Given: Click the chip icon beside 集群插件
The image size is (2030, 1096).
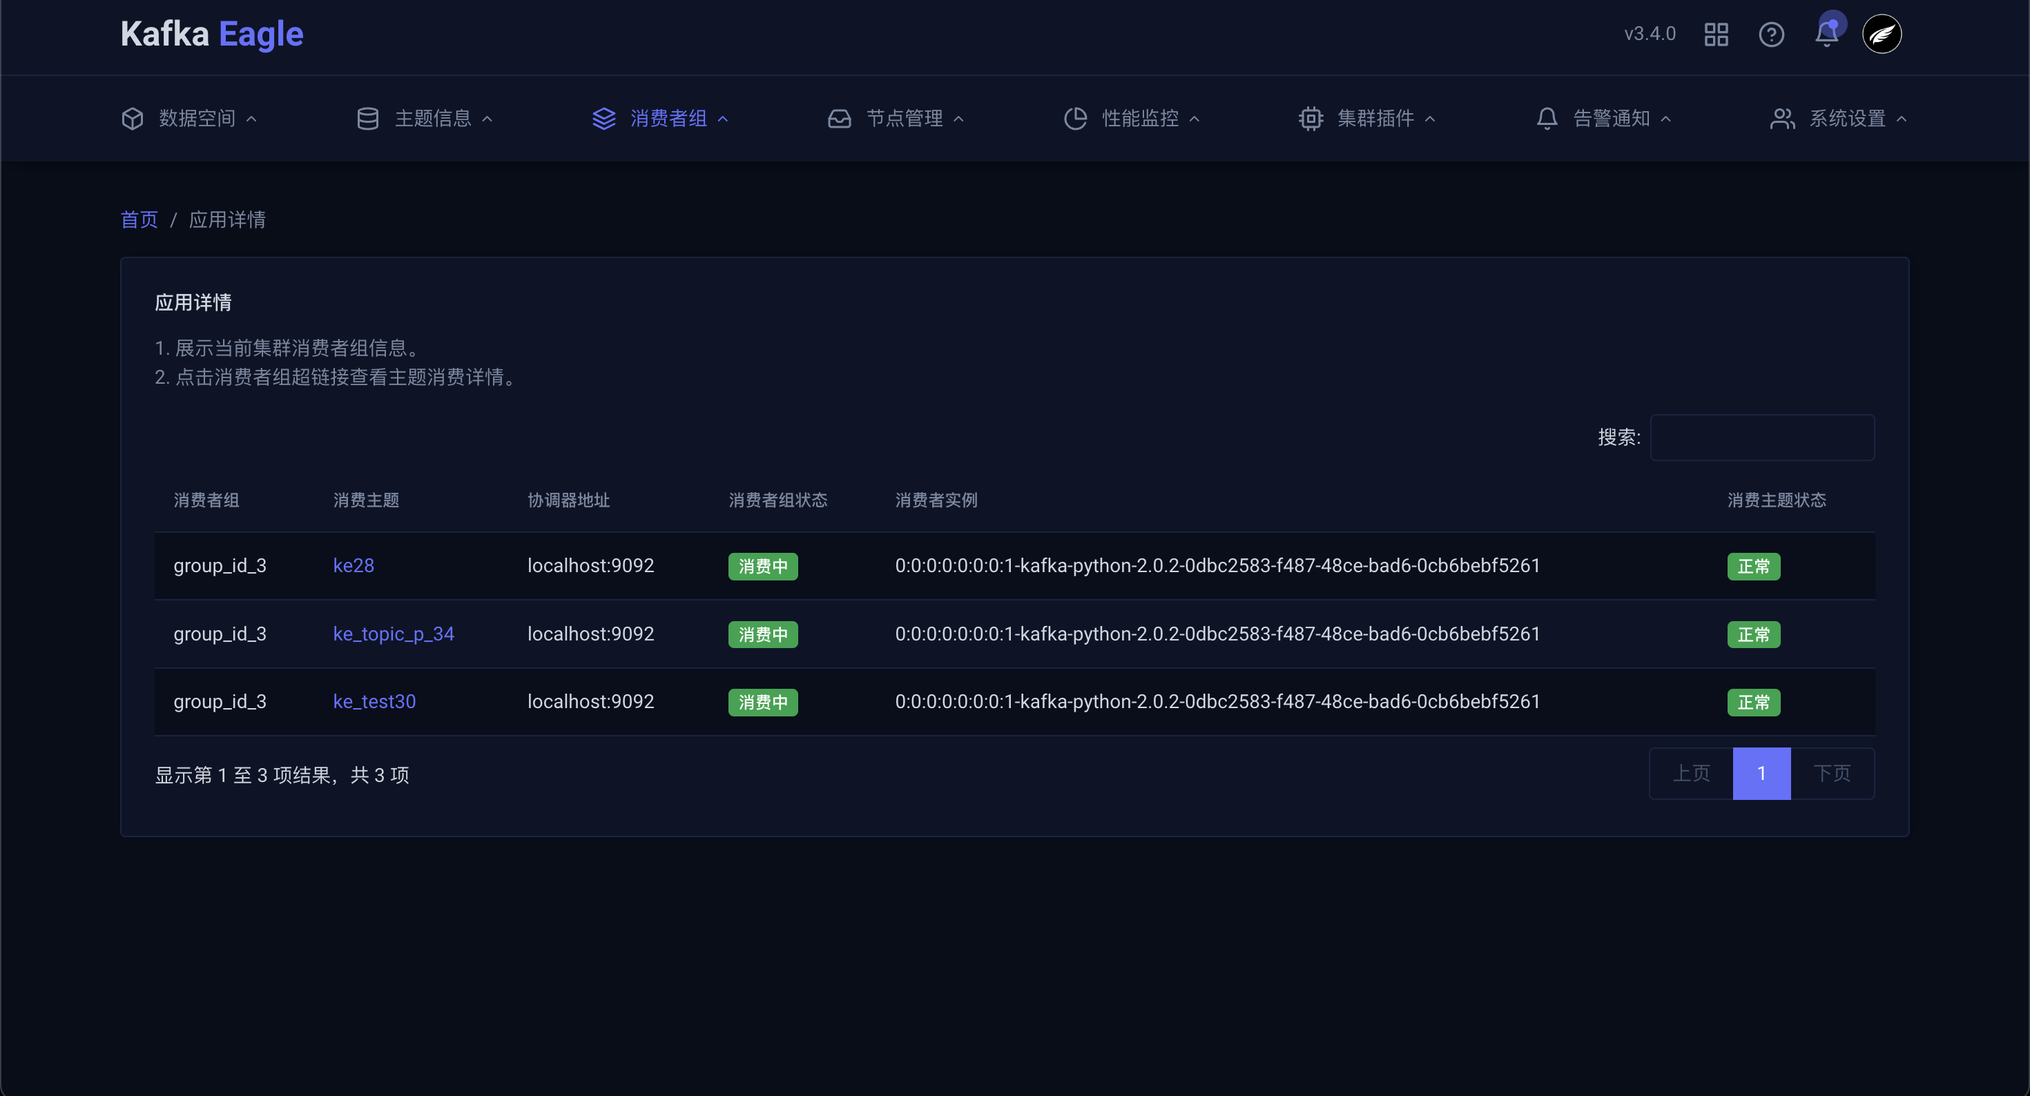Looking at the screenshot, I should pos(1311,118).
